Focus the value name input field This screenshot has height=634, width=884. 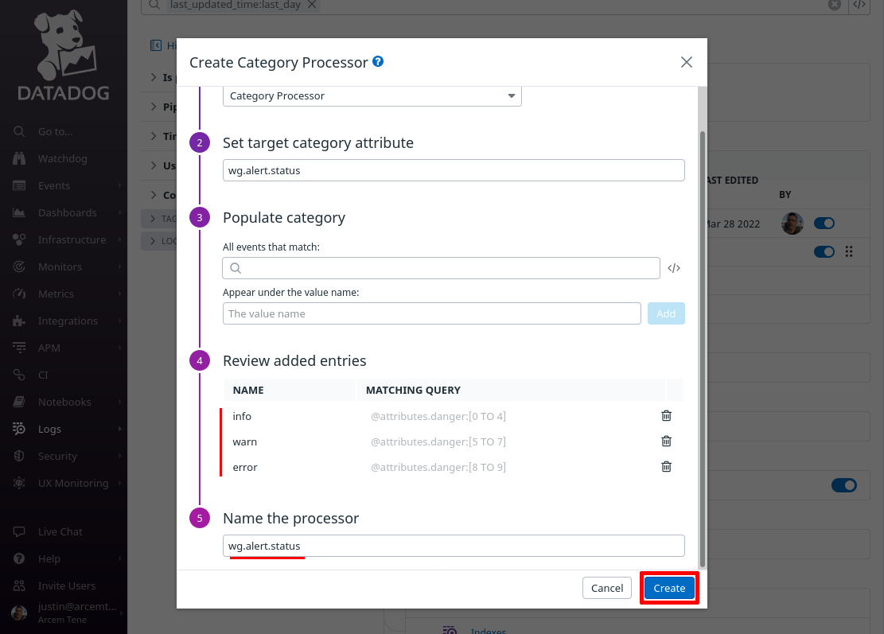point(432,313)
